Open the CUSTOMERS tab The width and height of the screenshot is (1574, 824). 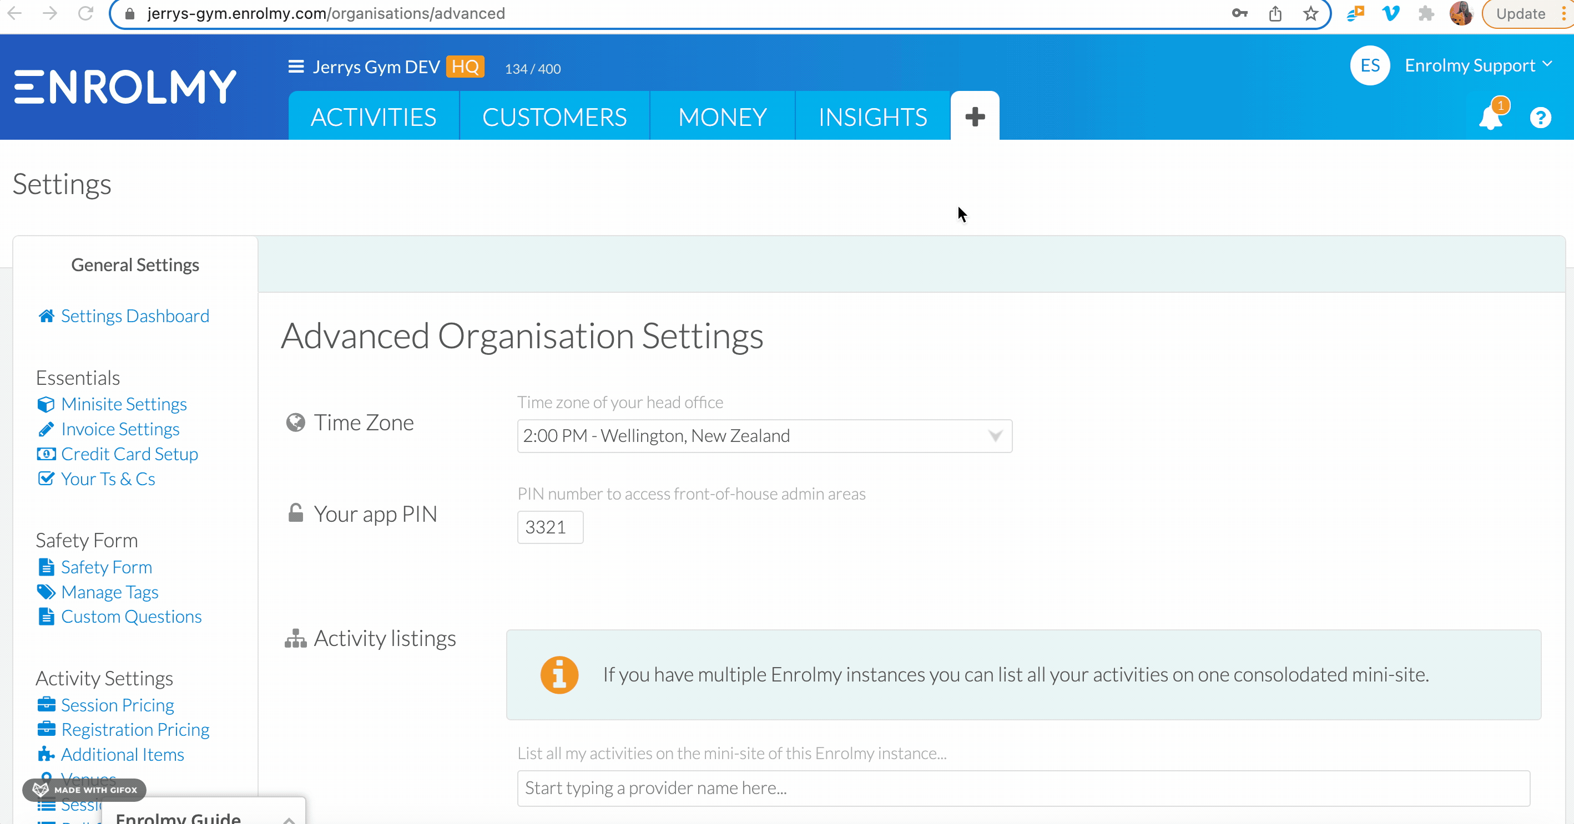[554, 116]
